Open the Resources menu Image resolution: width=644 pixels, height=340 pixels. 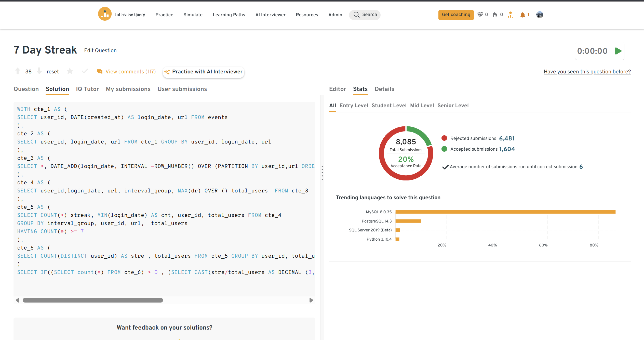tap(307, 15)
